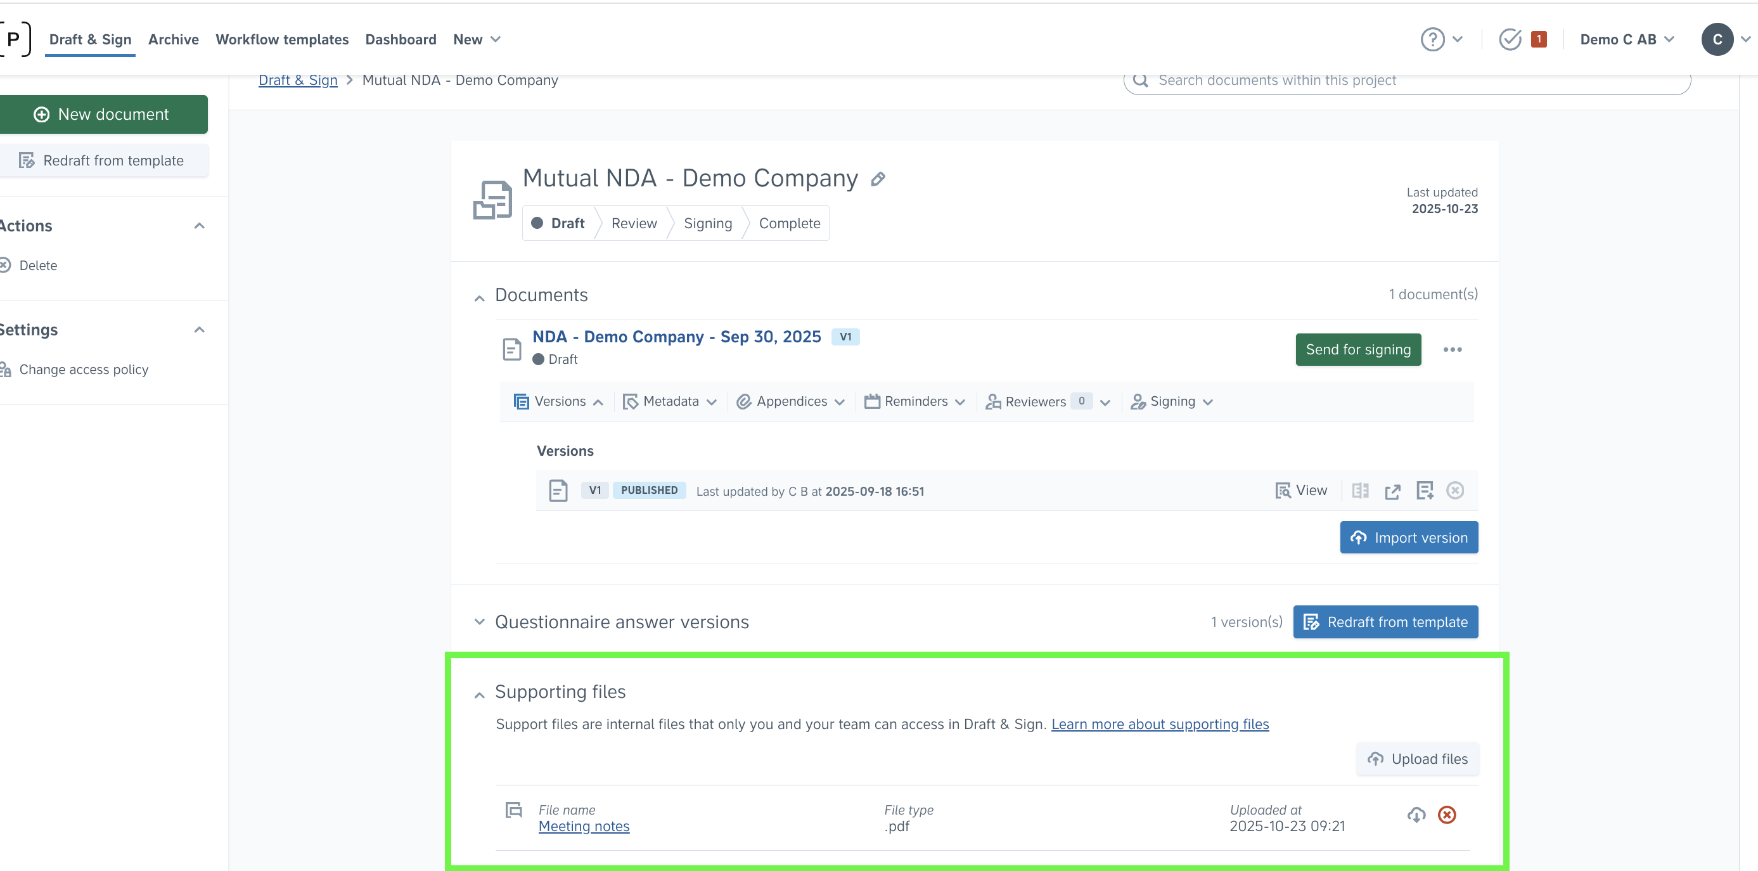The height and width of the screenshot is (871, 1758).
Task: Switch to the Archive tab
Action: pos(174,39)
